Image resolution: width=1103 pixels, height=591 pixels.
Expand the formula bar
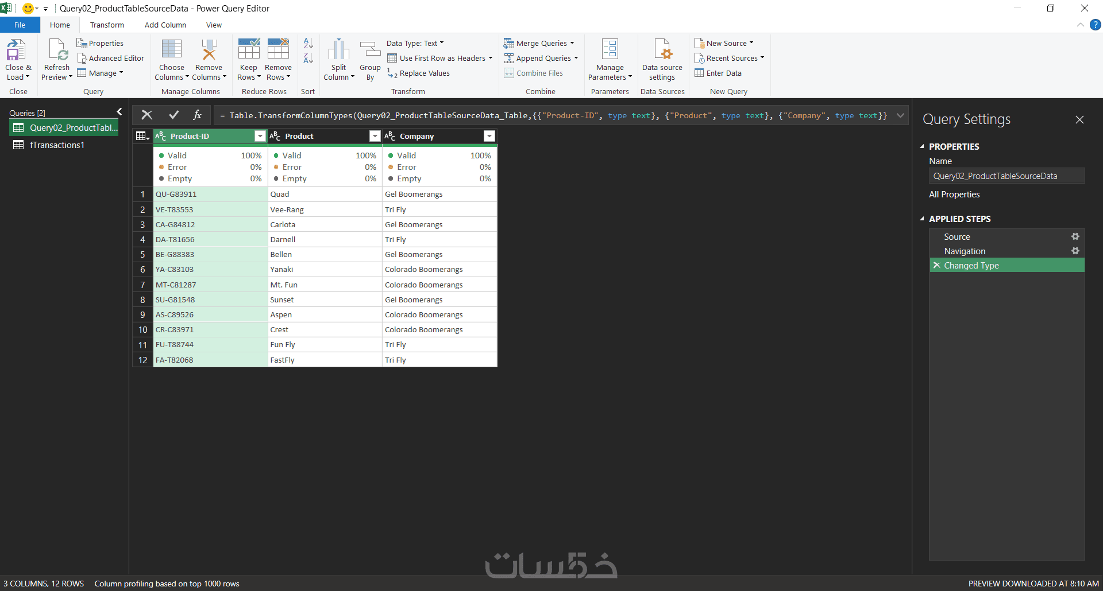900,115
